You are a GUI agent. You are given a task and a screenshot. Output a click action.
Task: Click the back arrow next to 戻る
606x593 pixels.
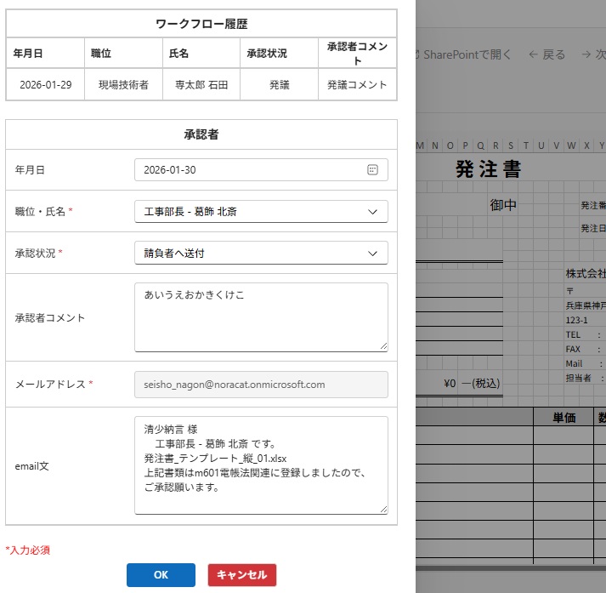pos(533,54)
